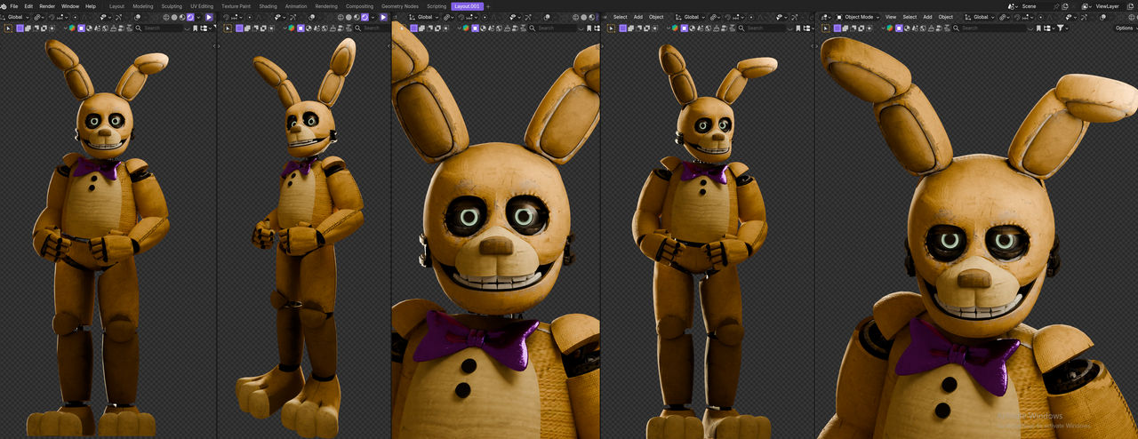Open Object Mode dropdown in rightmost viewport
The height and width of the screenshot is (439, 1138).
[858, 17]
